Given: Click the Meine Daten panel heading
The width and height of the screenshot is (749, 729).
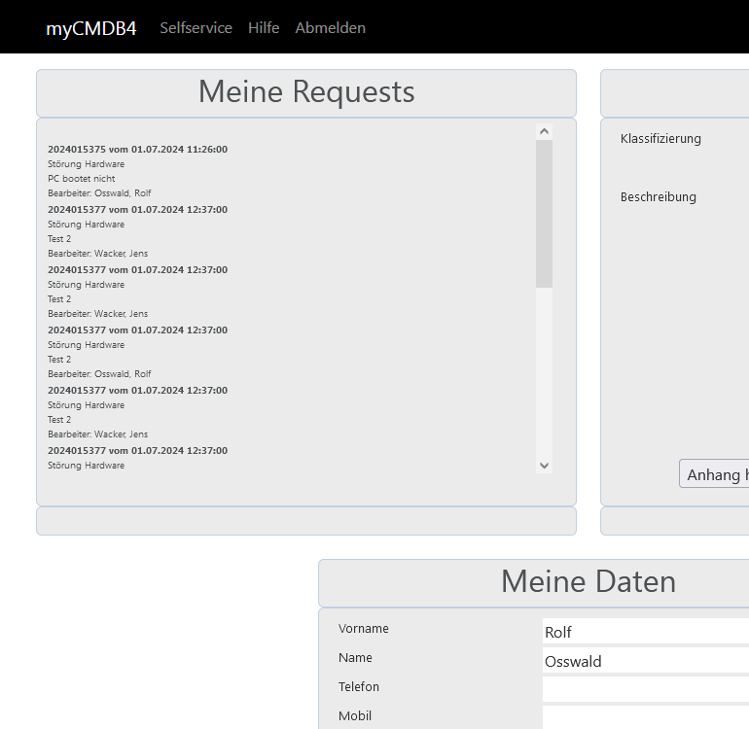Looking at the screenshot, I should coord(588,582).
